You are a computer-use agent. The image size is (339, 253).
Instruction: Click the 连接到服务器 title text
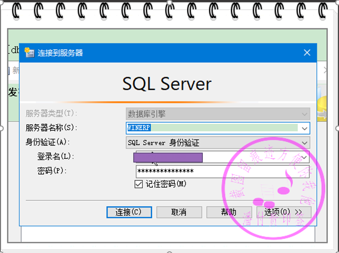tap(60, 53)
